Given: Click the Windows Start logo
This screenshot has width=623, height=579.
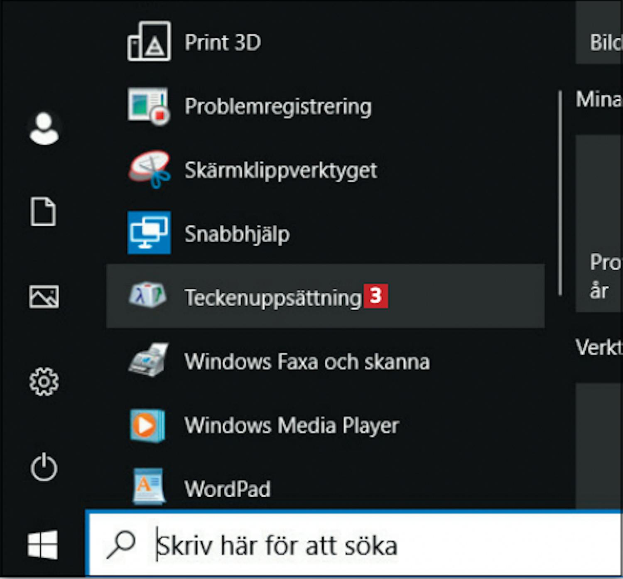Looking at the screenshot, I should click(x=42, y=545).
